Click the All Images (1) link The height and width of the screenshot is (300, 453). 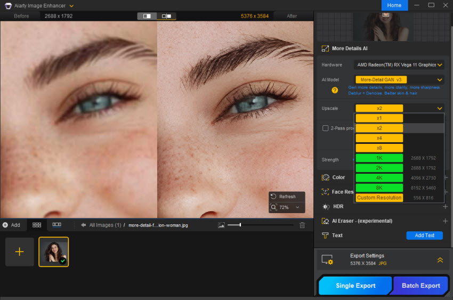(105, 225)
